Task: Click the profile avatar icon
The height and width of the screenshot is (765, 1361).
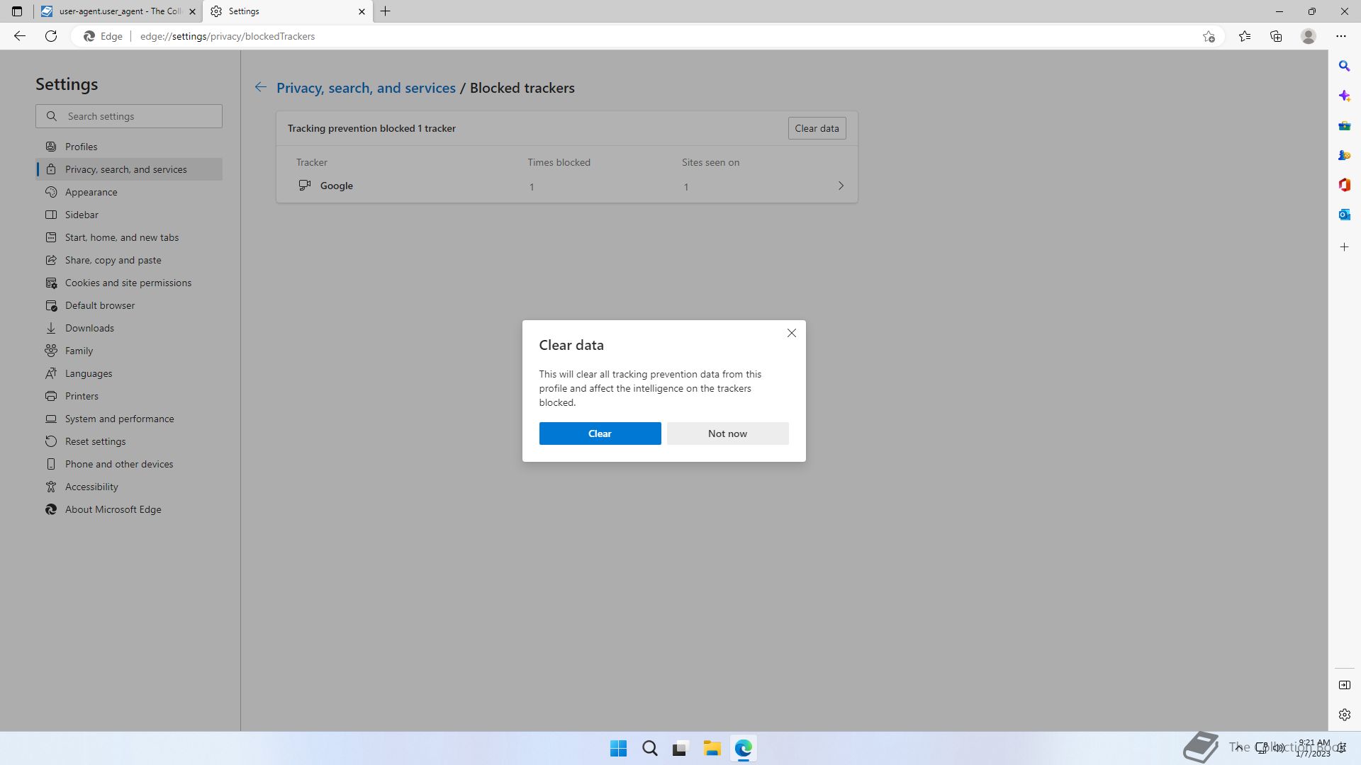Action: pos(1309,36)
